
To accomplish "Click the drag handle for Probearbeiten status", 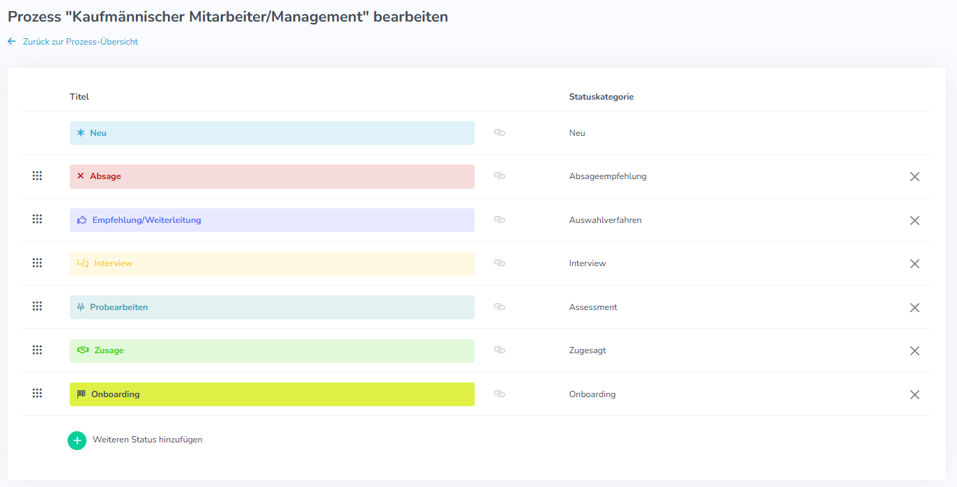I will pos(38,307).
